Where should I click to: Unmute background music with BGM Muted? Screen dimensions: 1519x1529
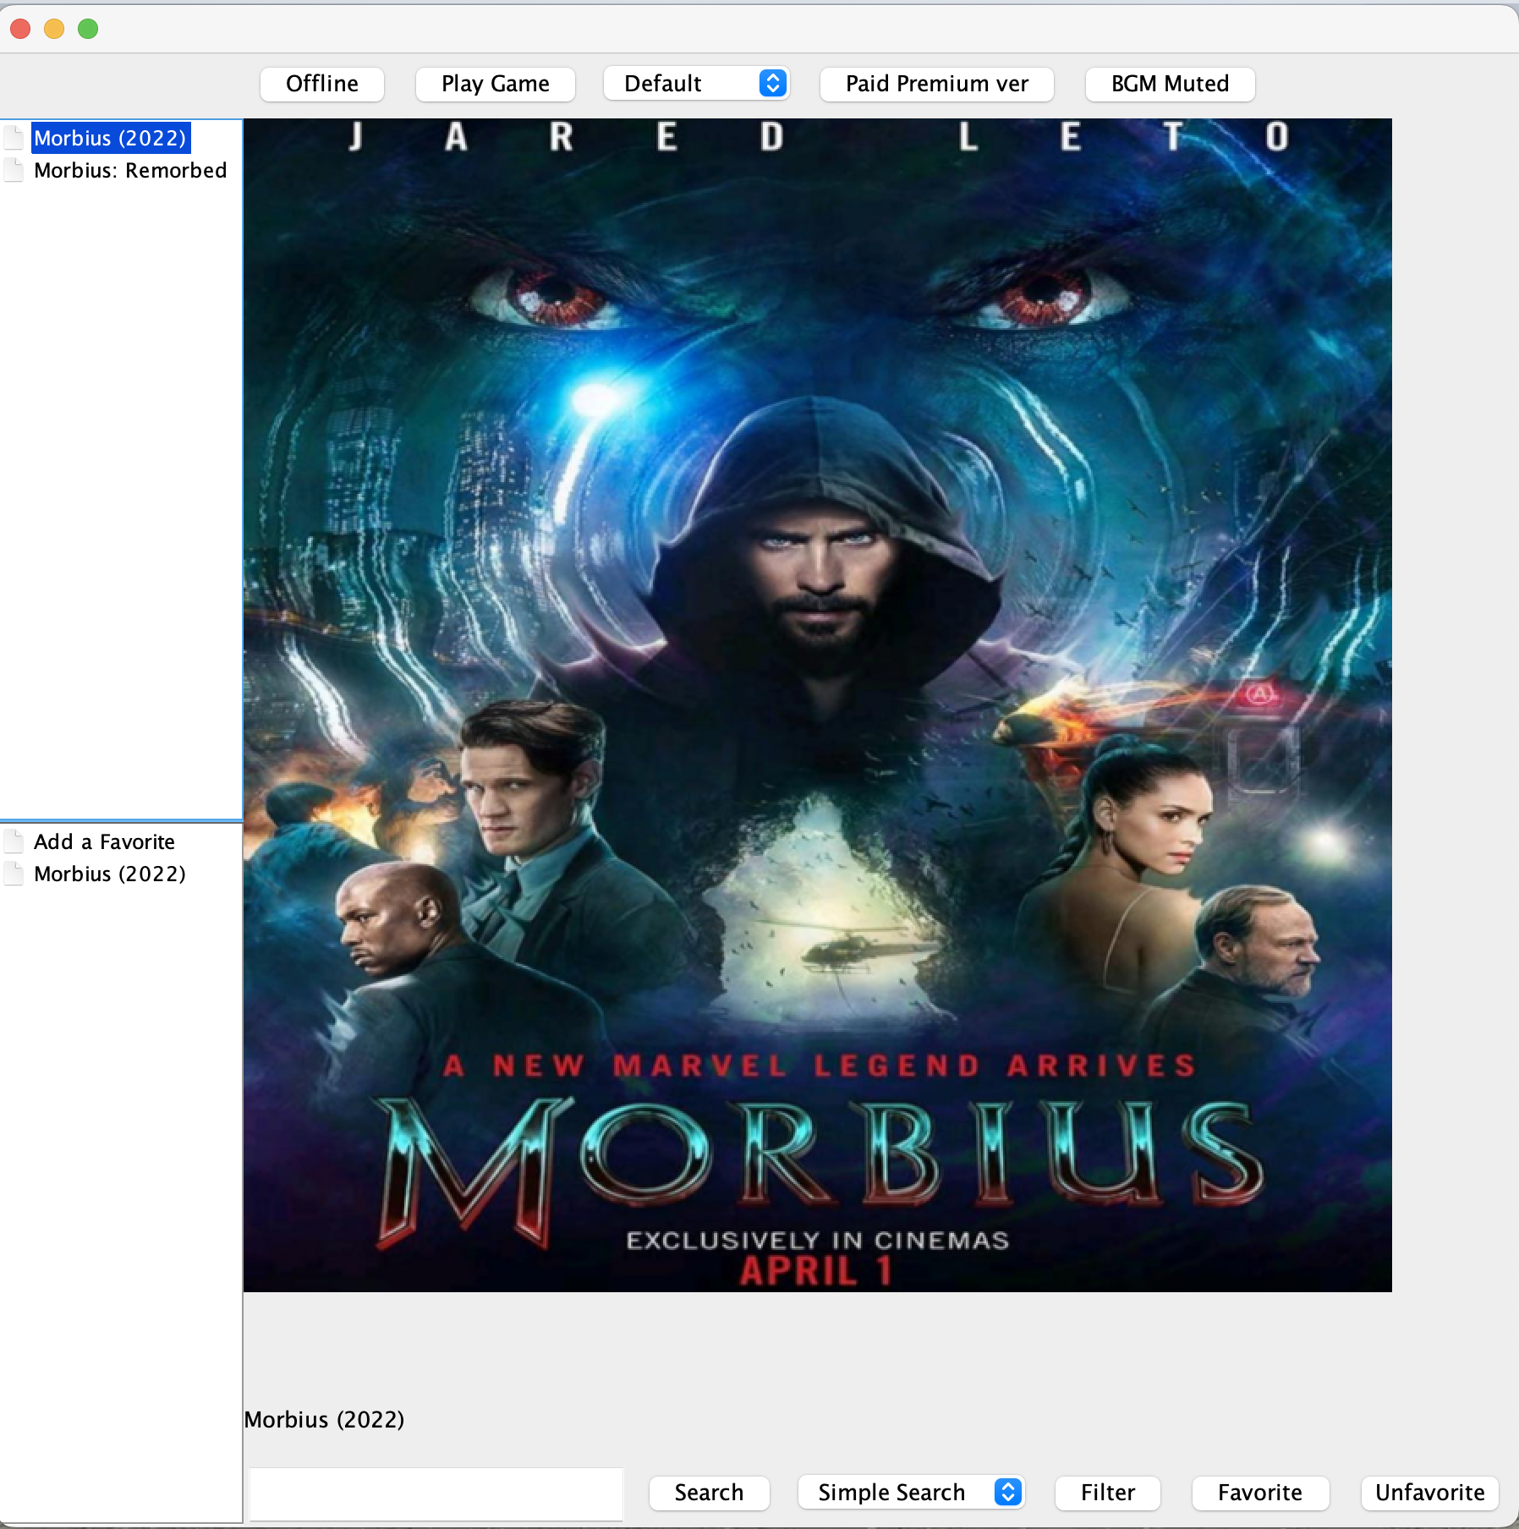pyautogui.click(x=1169, y=84)
